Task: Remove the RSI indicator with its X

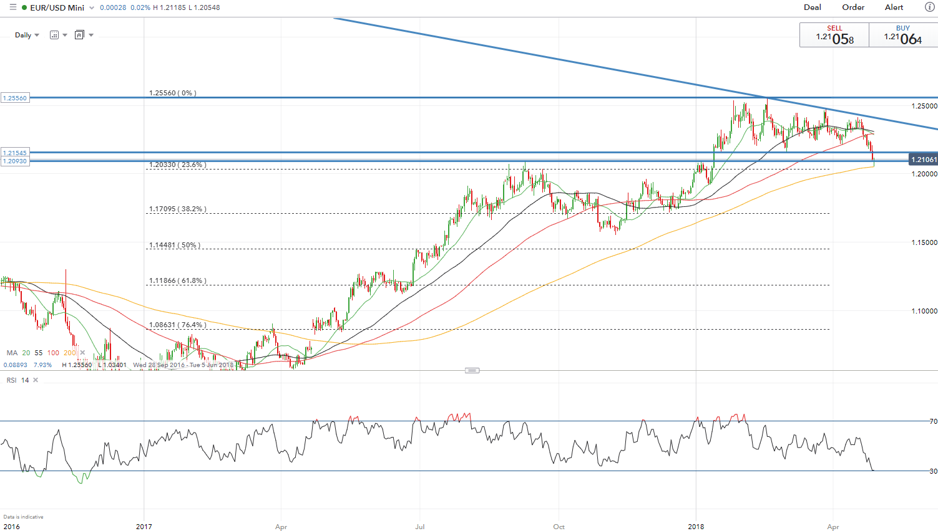Action: pyautogui.click(x=36, y=380)
